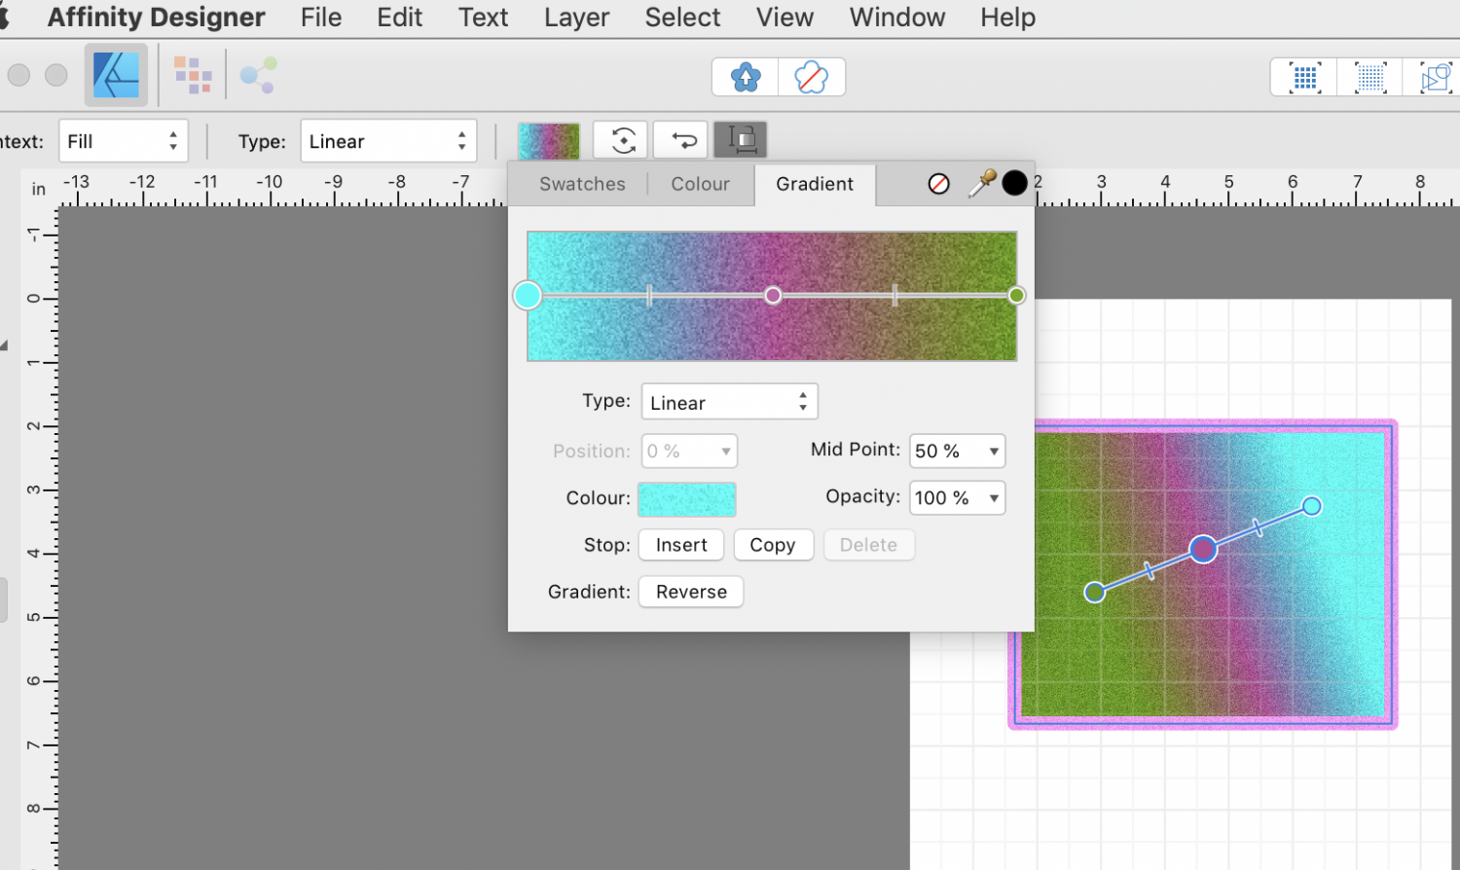Screen dimensions: 1460x870
Task: Click the Reverse gradient button
Action: coord(691,592)
